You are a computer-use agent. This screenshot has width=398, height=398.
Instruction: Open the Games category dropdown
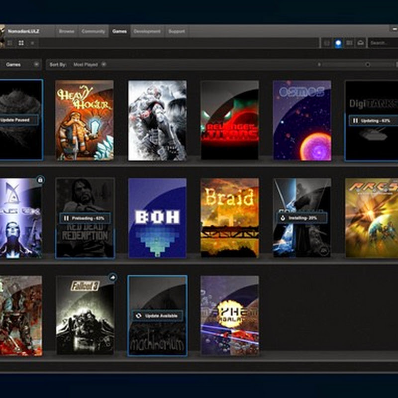36,64
